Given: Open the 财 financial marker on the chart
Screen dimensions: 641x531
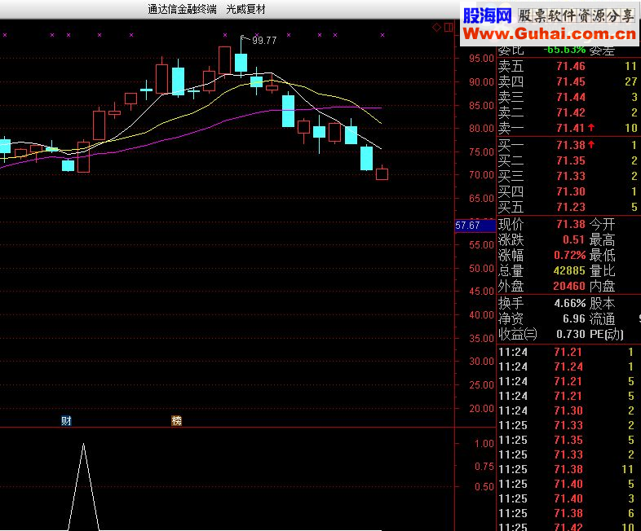Looking at the screenshot, I should [66, 420].
